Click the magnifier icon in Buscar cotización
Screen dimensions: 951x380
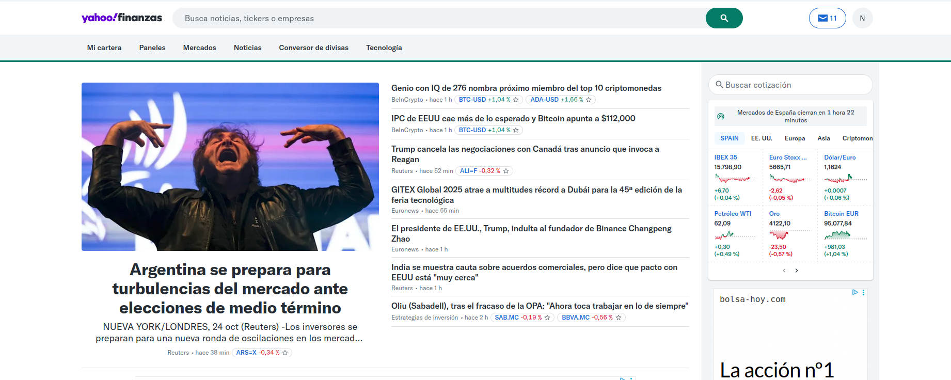click(719, 85)
